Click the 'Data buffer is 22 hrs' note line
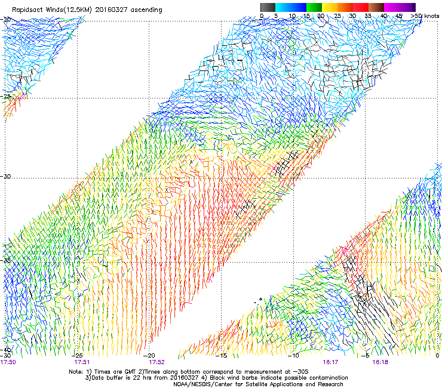 coord(216,378)
